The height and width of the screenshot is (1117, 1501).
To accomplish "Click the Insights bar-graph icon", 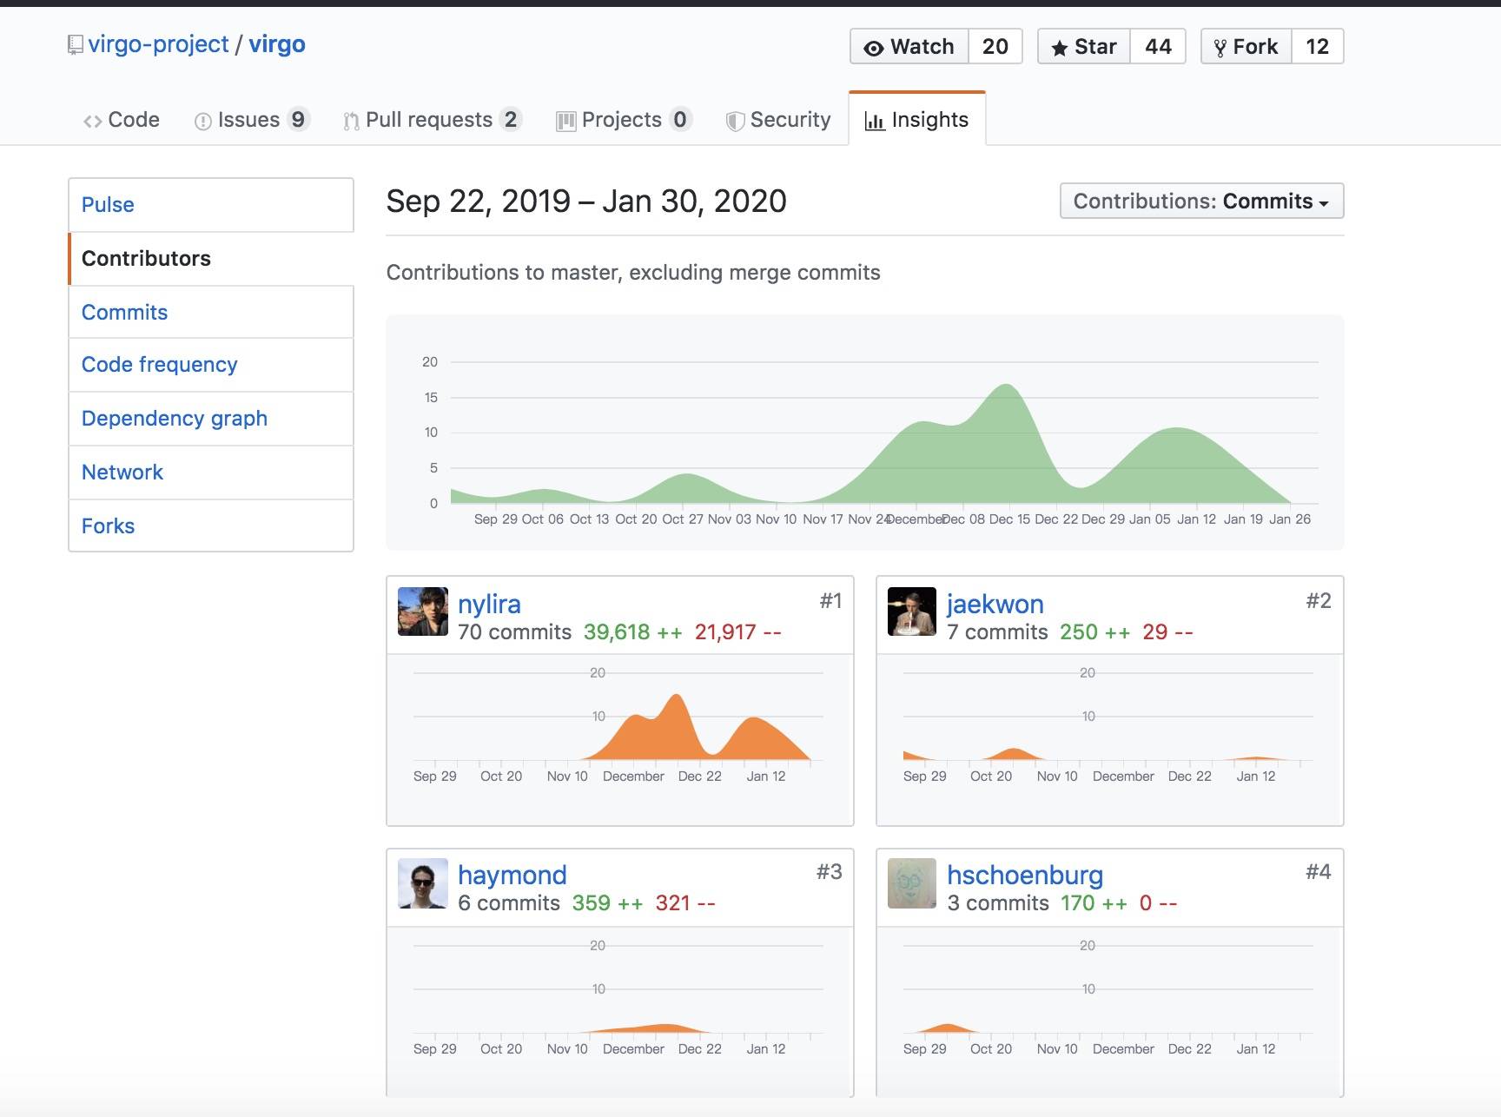I will coord(875,122).
